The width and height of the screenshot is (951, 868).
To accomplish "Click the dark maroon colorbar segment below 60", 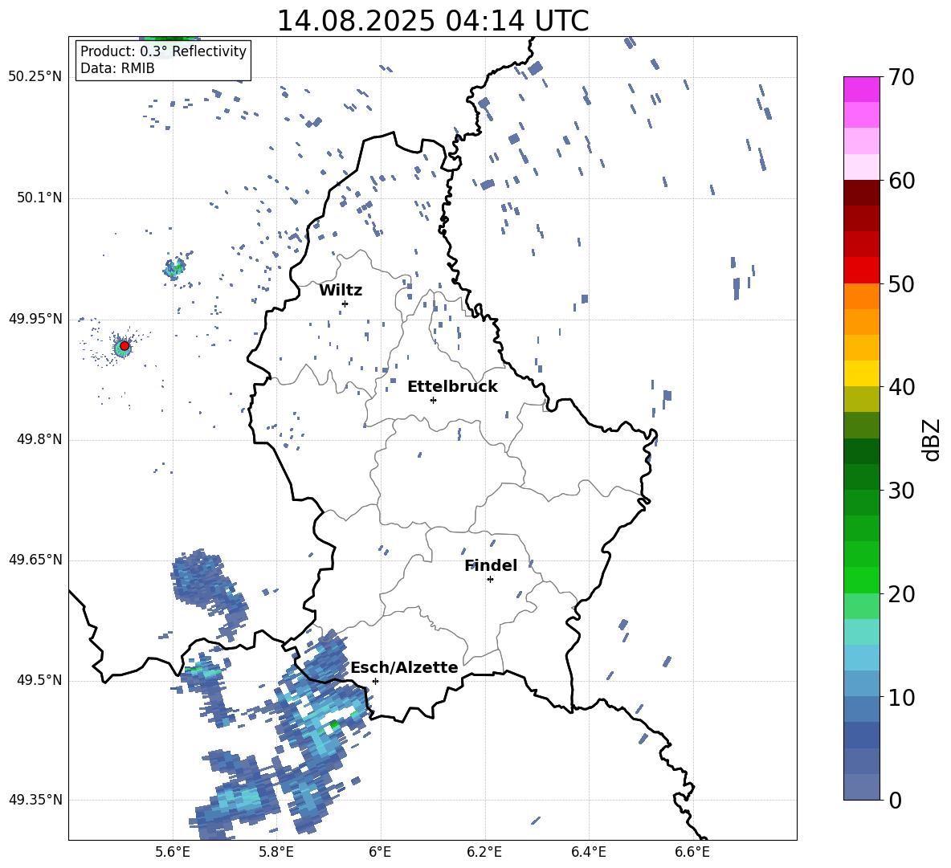I will (x=861, y=193).
